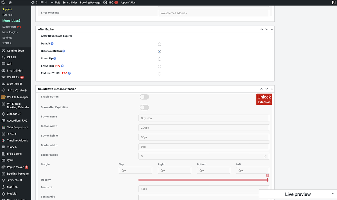
Task: Click the Opacity slider track
Action: click(x=203, y=180)
